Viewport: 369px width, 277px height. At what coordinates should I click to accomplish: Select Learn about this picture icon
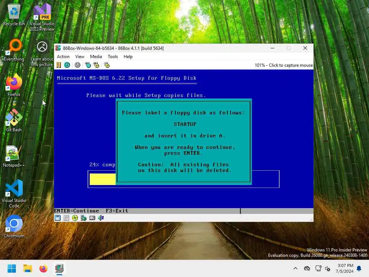[42, 54]
